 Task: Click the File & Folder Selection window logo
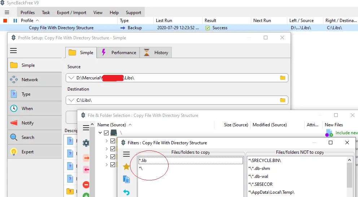click(x=83, y=115)
